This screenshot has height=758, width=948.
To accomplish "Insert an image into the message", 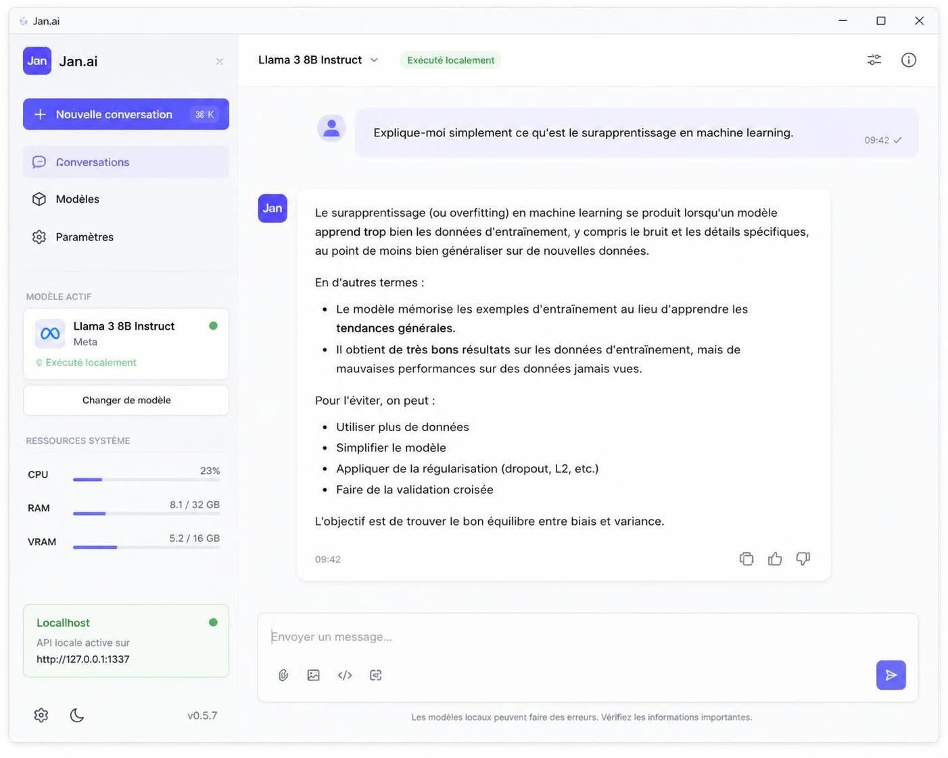I will tap(314, 675).
